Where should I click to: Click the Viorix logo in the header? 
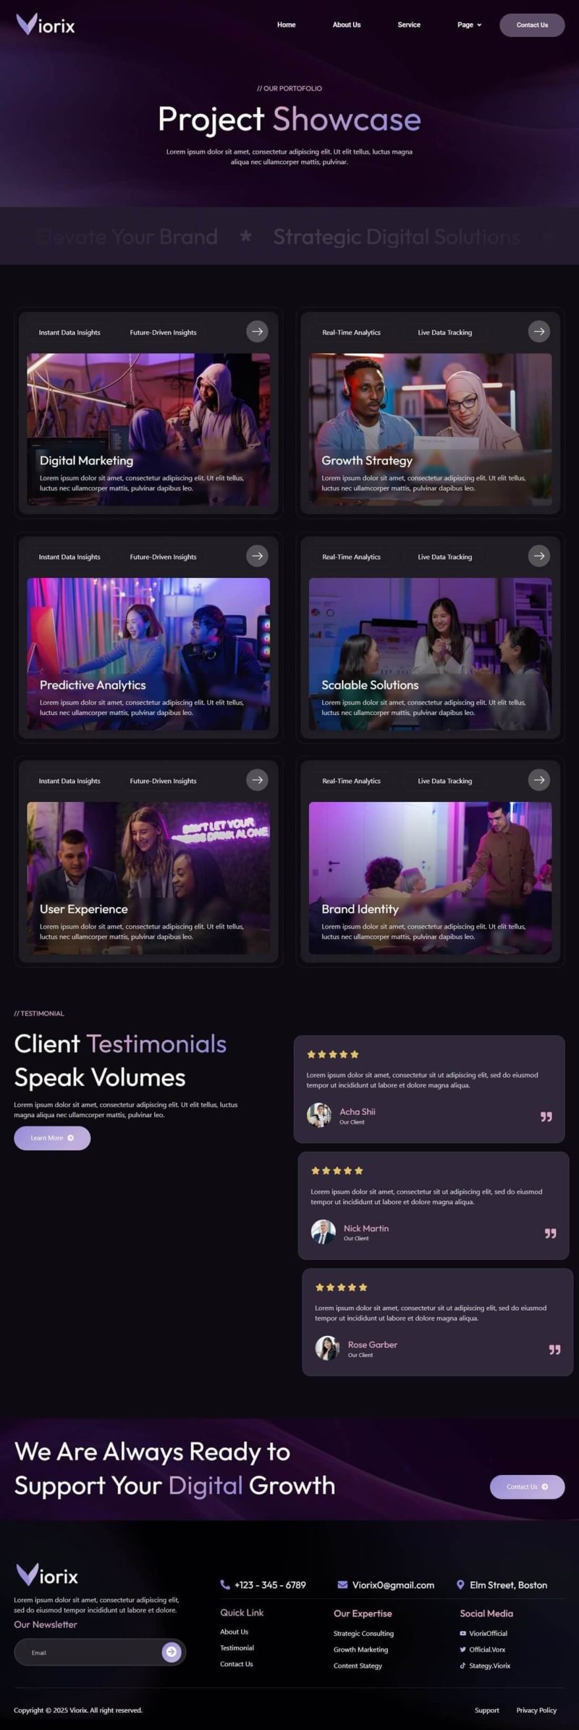pos(46,25)
